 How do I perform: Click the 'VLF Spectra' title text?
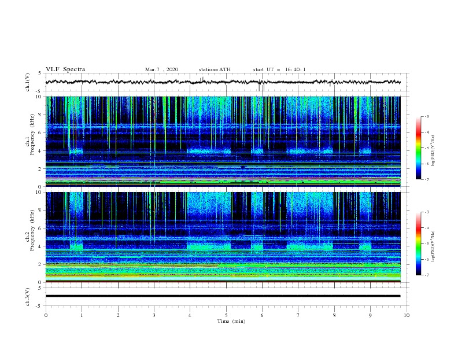click(x=65, y=69)
